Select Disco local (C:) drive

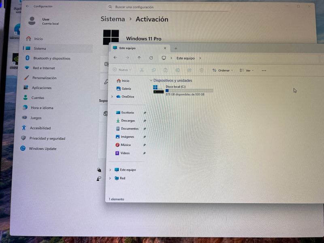point(183,90)
